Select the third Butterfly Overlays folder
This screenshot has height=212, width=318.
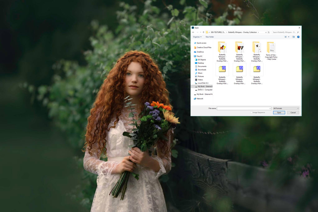pos(257,52)
